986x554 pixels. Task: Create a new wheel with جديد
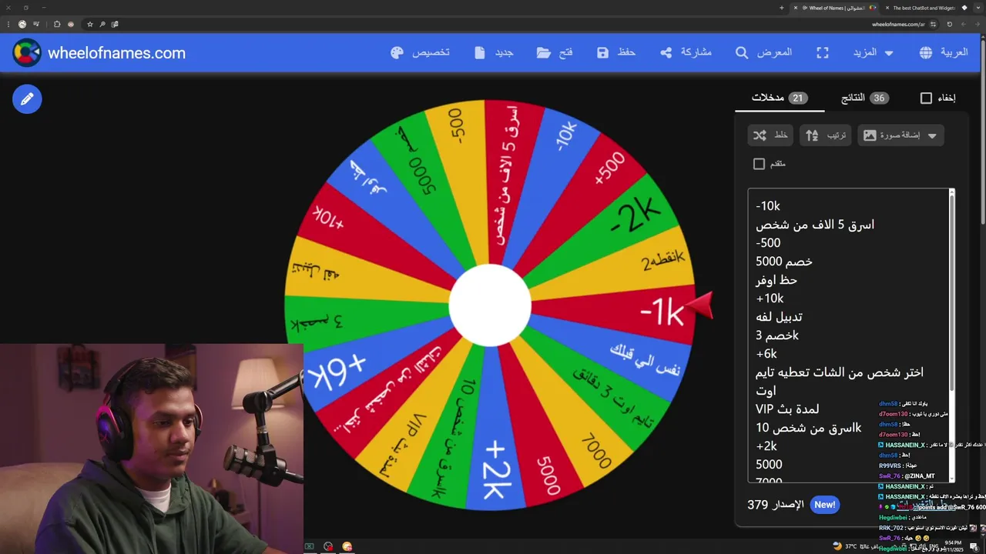tap(494, 52)
